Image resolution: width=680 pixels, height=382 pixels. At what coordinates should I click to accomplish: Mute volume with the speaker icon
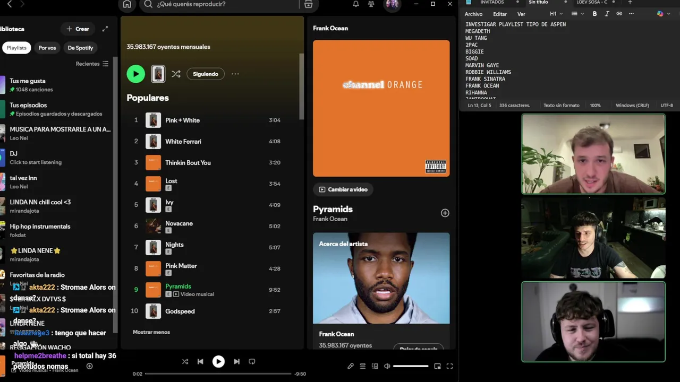click(387, 366)
